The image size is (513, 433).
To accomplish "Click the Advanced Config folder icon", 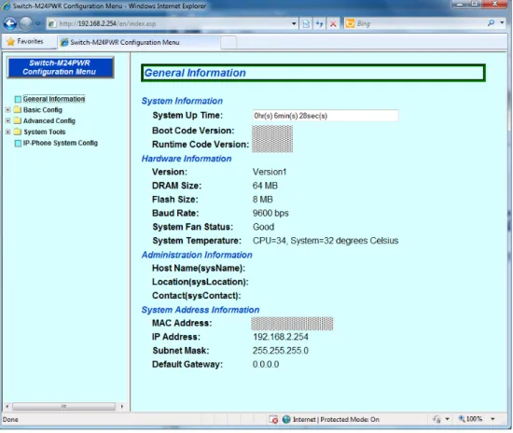I will point(18,120).
